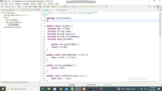Click the Back navigation arrow icon
The height and width of the screenshot is (91, 162).
pos(96,7)
